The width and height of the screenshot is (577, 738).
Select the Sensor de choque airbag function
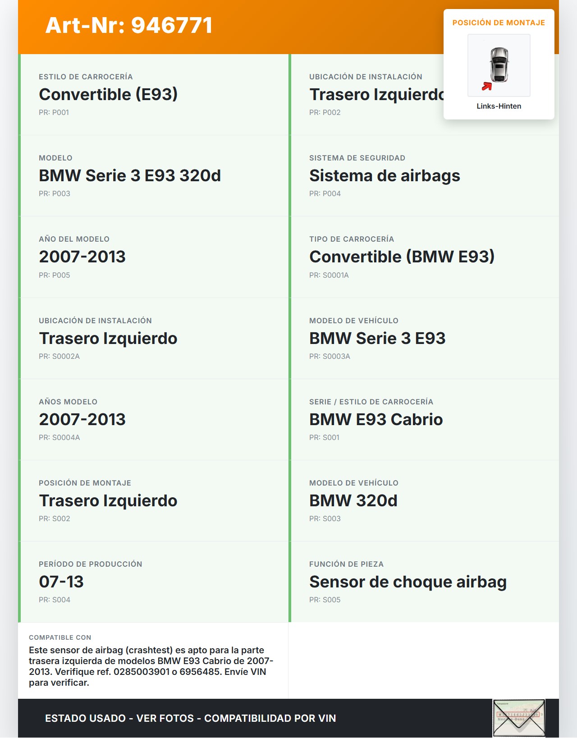pos(408,582)
